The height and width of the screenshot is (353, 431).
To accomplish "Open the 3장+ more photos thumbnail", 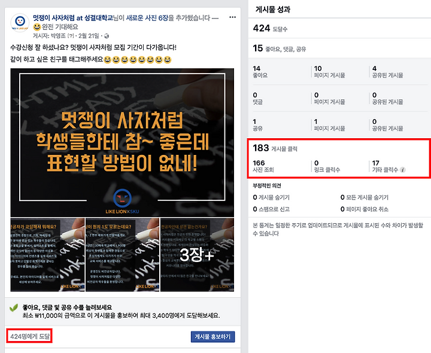I will [197, 255].
